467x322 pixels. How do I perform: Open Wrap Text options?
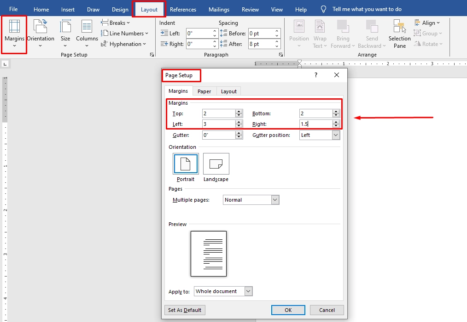coord(320,33)
